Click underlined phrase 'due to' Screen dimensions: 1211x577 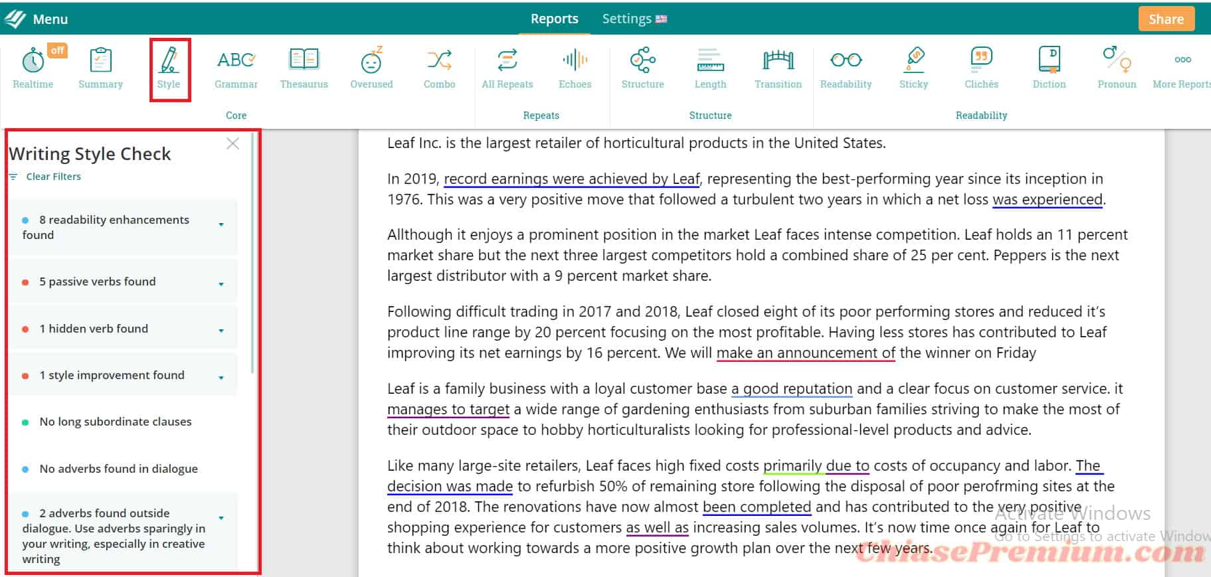pos(848,465)
